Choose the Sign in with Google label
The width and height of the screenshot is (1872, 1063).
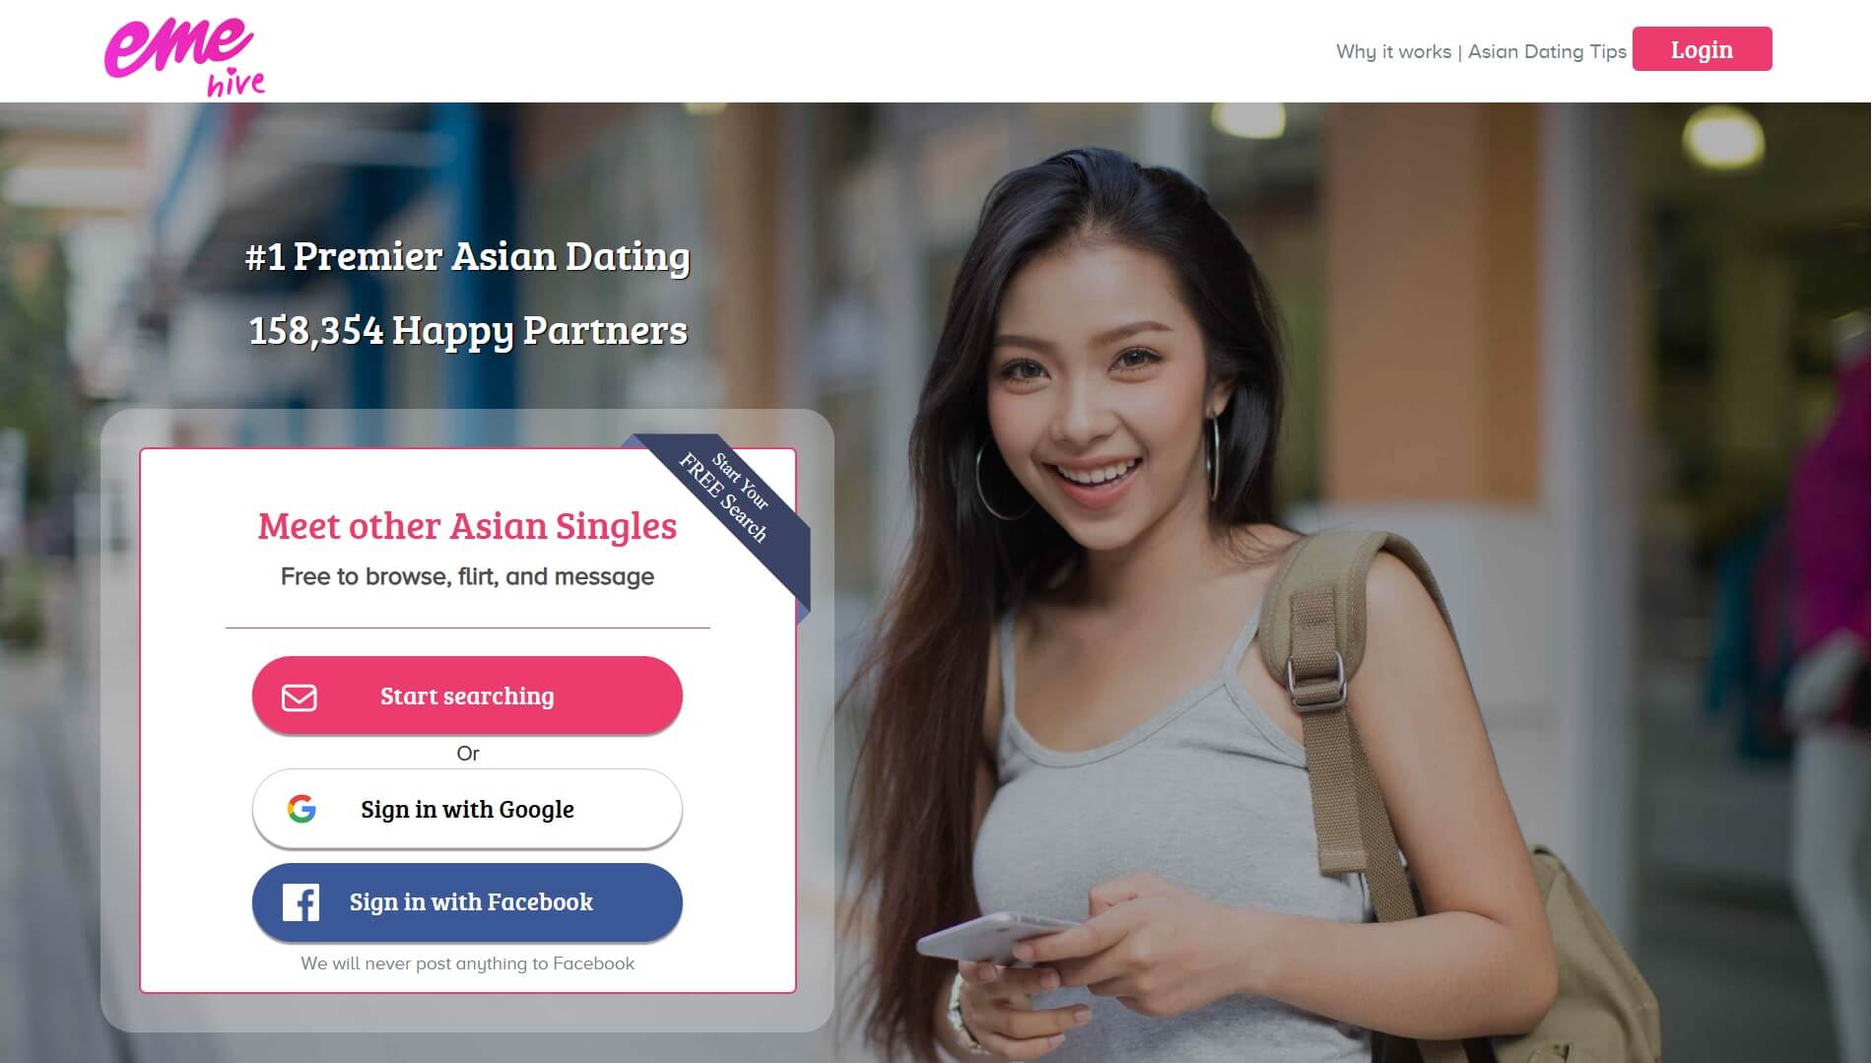pyautogui.click(x=467, y=810)
